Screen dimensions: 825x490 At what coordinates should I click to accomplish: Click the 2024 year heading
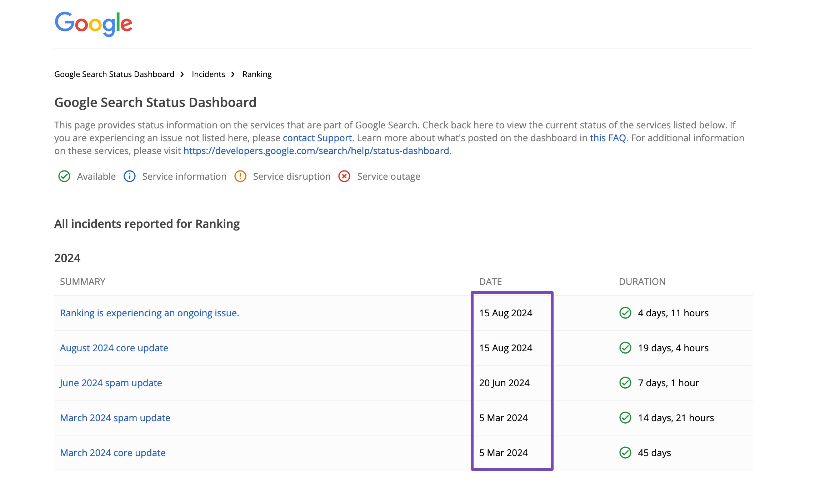click(x=67, y=258)
